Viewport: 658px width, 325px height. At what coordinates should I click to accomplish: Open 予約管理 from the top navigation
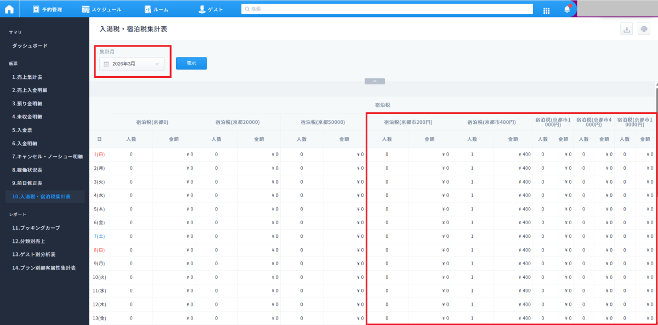click(47, 9)
